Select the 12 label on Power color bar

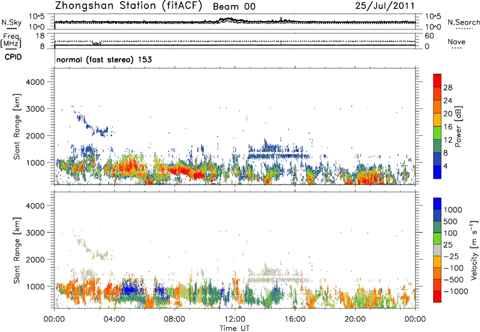pyautogui.click(x=448, y=140)
